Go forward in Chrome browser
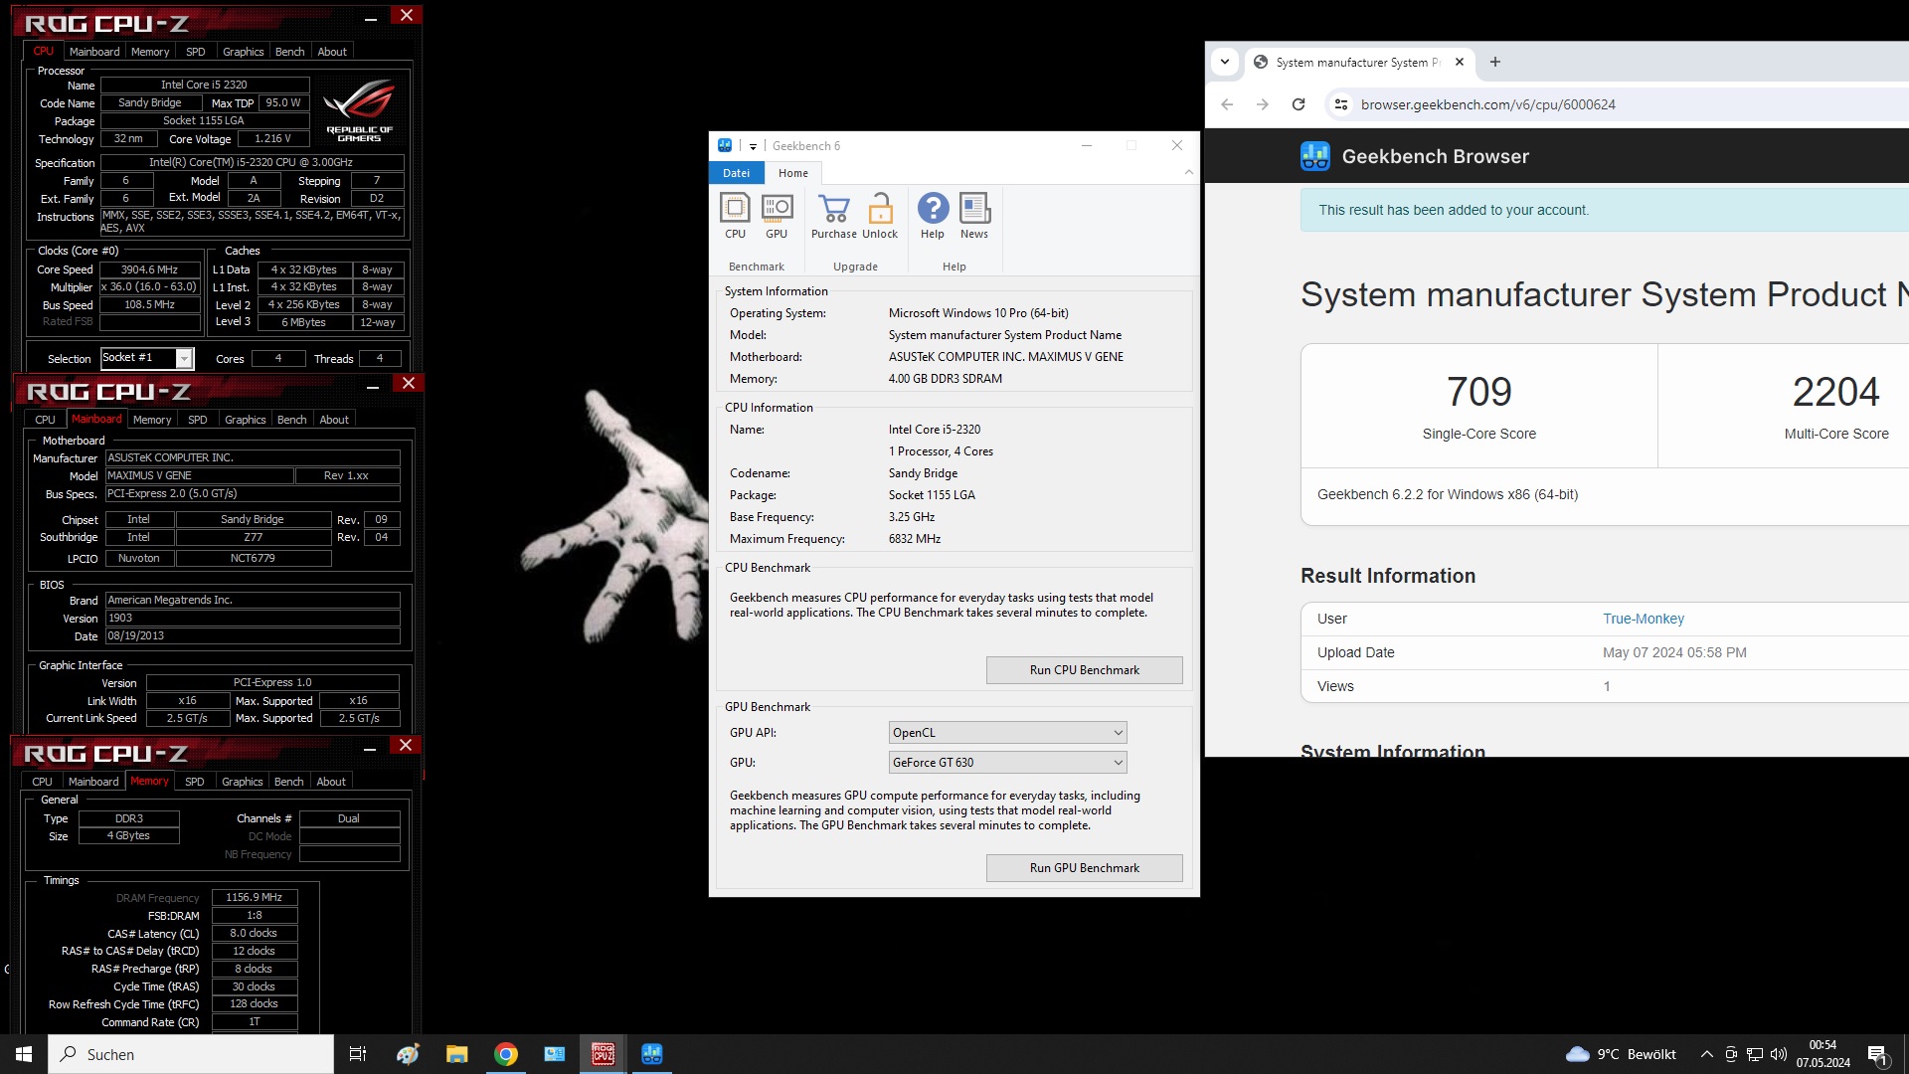The height and width of the screenshot is (1074, 1909). pyautogui.click(x=1263, y=104)
